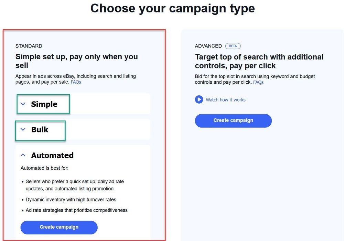Click the STANDARD label
The height and width of the screenshot is (241, 344).
(x=29, y=46)
